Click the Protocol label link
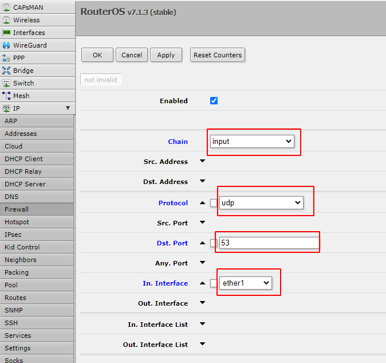This screenshot has height=363, width=386. [x=173, y=203]
